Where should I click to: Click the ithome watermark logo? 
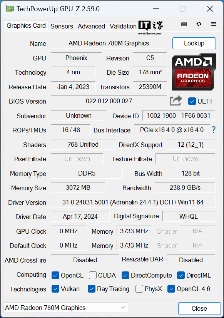pyautogui.click(x=150, y=27)
